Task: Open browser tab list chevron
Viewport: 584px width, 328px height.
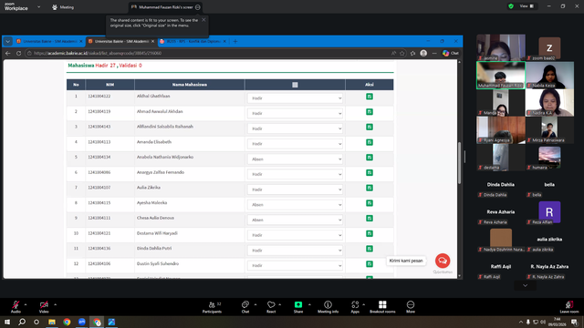Action: pyautogui.click(x=7, y=41)
